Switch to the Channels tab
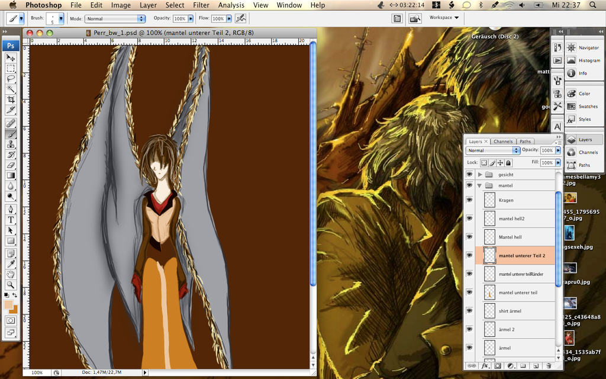The image size is (606, 379). pyautogui.click(x=503, y=142)
